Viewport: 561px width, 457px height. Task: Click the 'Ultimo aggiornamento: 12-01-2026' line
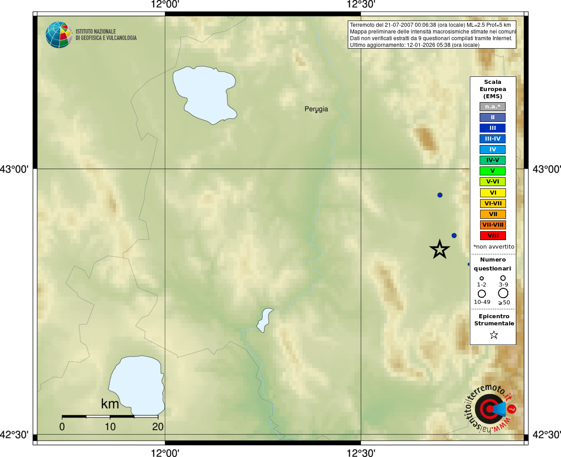pos(415,45)
